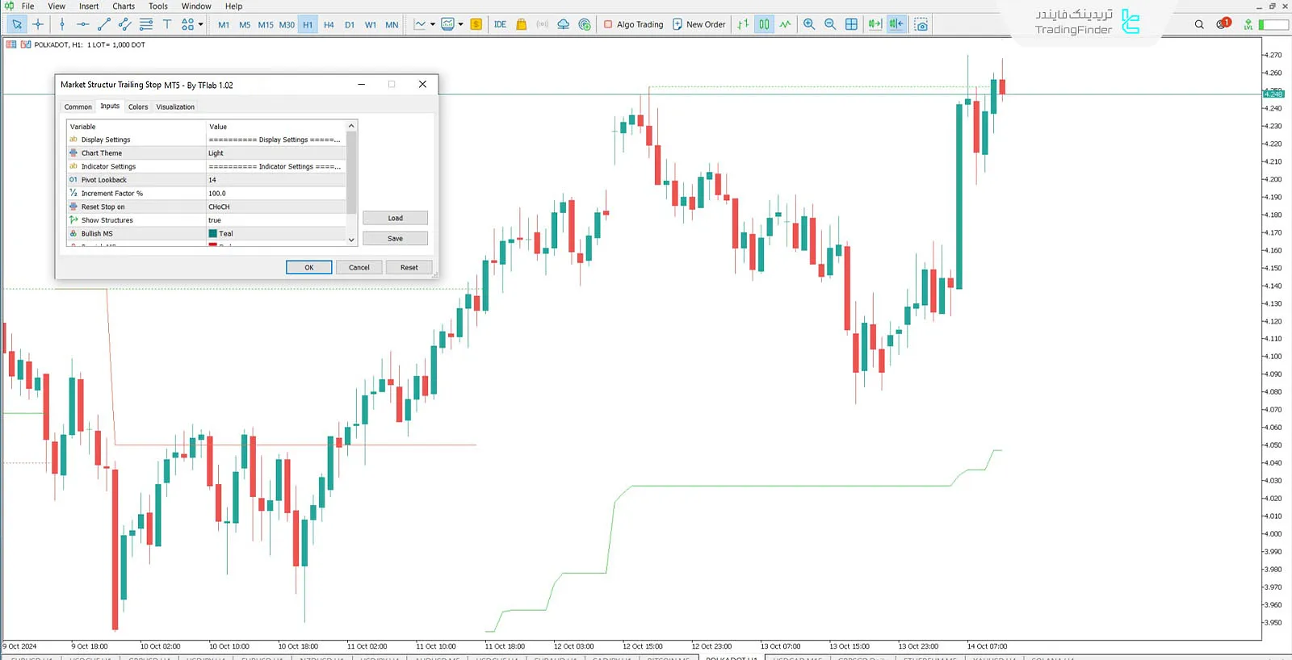This screenshot has height=660, width=1292.
Task: Switch chart to H4 timeframe
Action: (329, 24)
